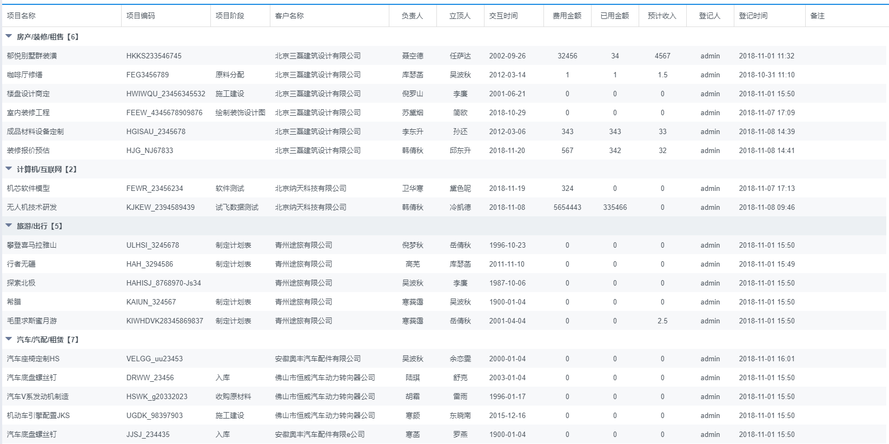Image resolution: width=889 pixels, height=444 pixels.
Task: Open the 机动车引擎配置JKS project
Action: pos(38,415)
